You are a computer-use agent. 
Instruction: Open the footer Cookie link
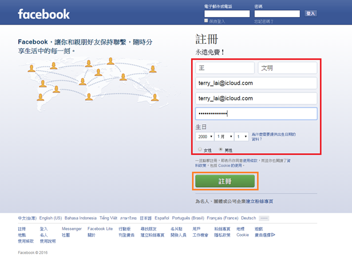[243, 235]
